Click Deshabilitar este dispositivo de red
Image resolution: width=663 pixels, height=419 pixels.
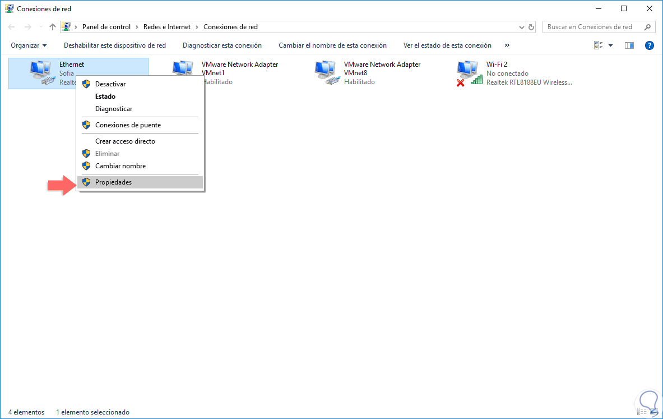(114, 45)
